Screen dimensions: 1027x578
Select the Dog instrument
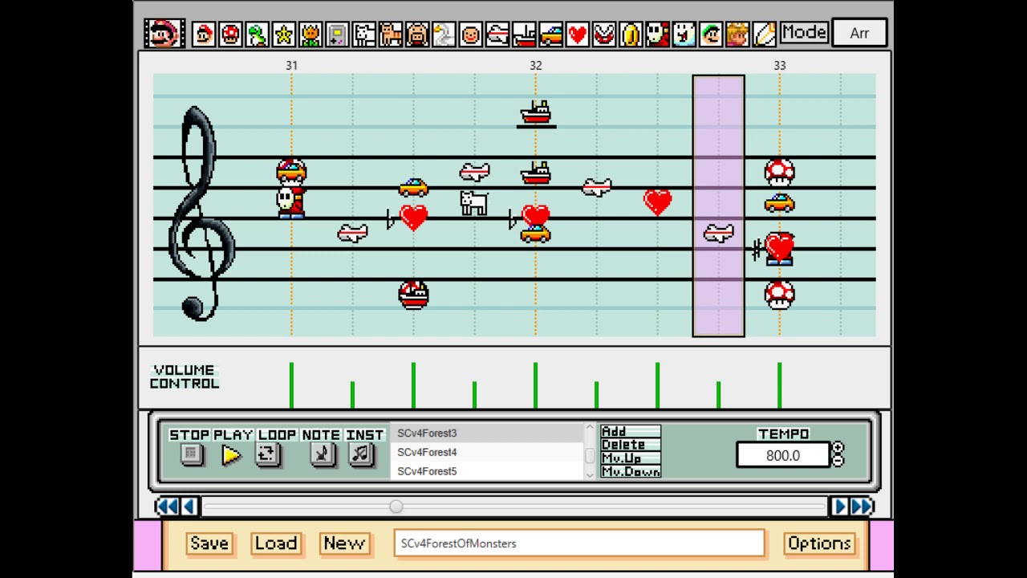(x=363, y=34)
